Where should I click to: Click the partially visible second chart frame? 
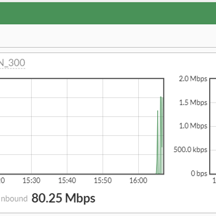[213, 126]
